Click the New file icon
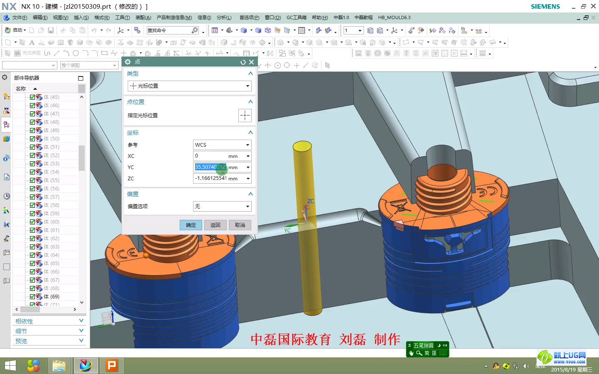Screen dimensions: 599x374 [x=31, y=30]
